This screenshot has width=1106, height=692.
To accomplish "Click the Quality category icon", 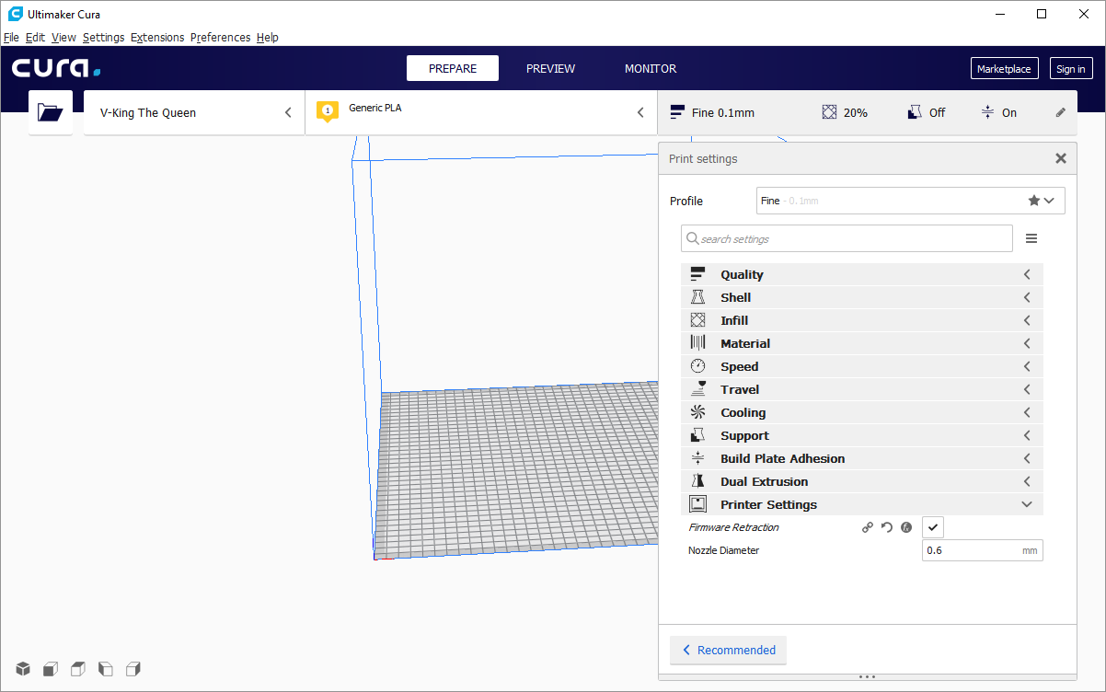I will click(x=697, y=274).
